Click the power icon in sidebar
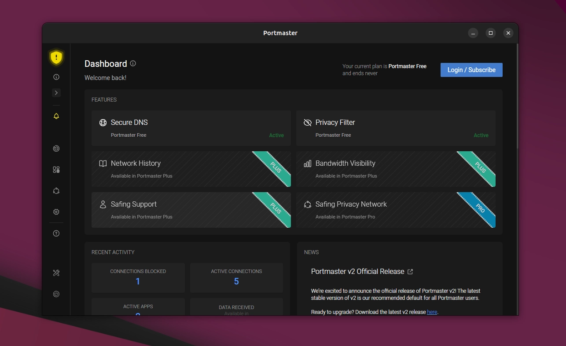This screenshot has height=346, width=566. [x=56, y=294]
